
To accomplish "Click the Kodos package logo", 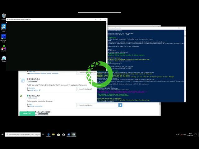I will (x=21, y=96).
